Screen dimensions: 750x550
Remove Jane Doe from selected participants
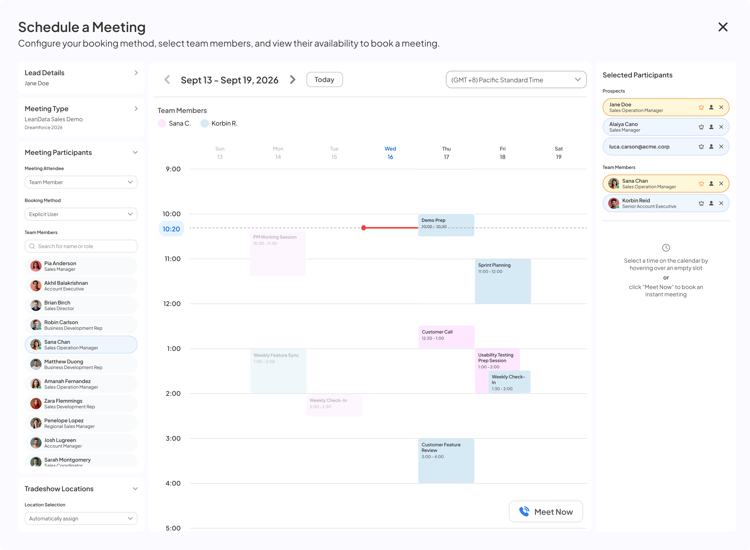721,107
